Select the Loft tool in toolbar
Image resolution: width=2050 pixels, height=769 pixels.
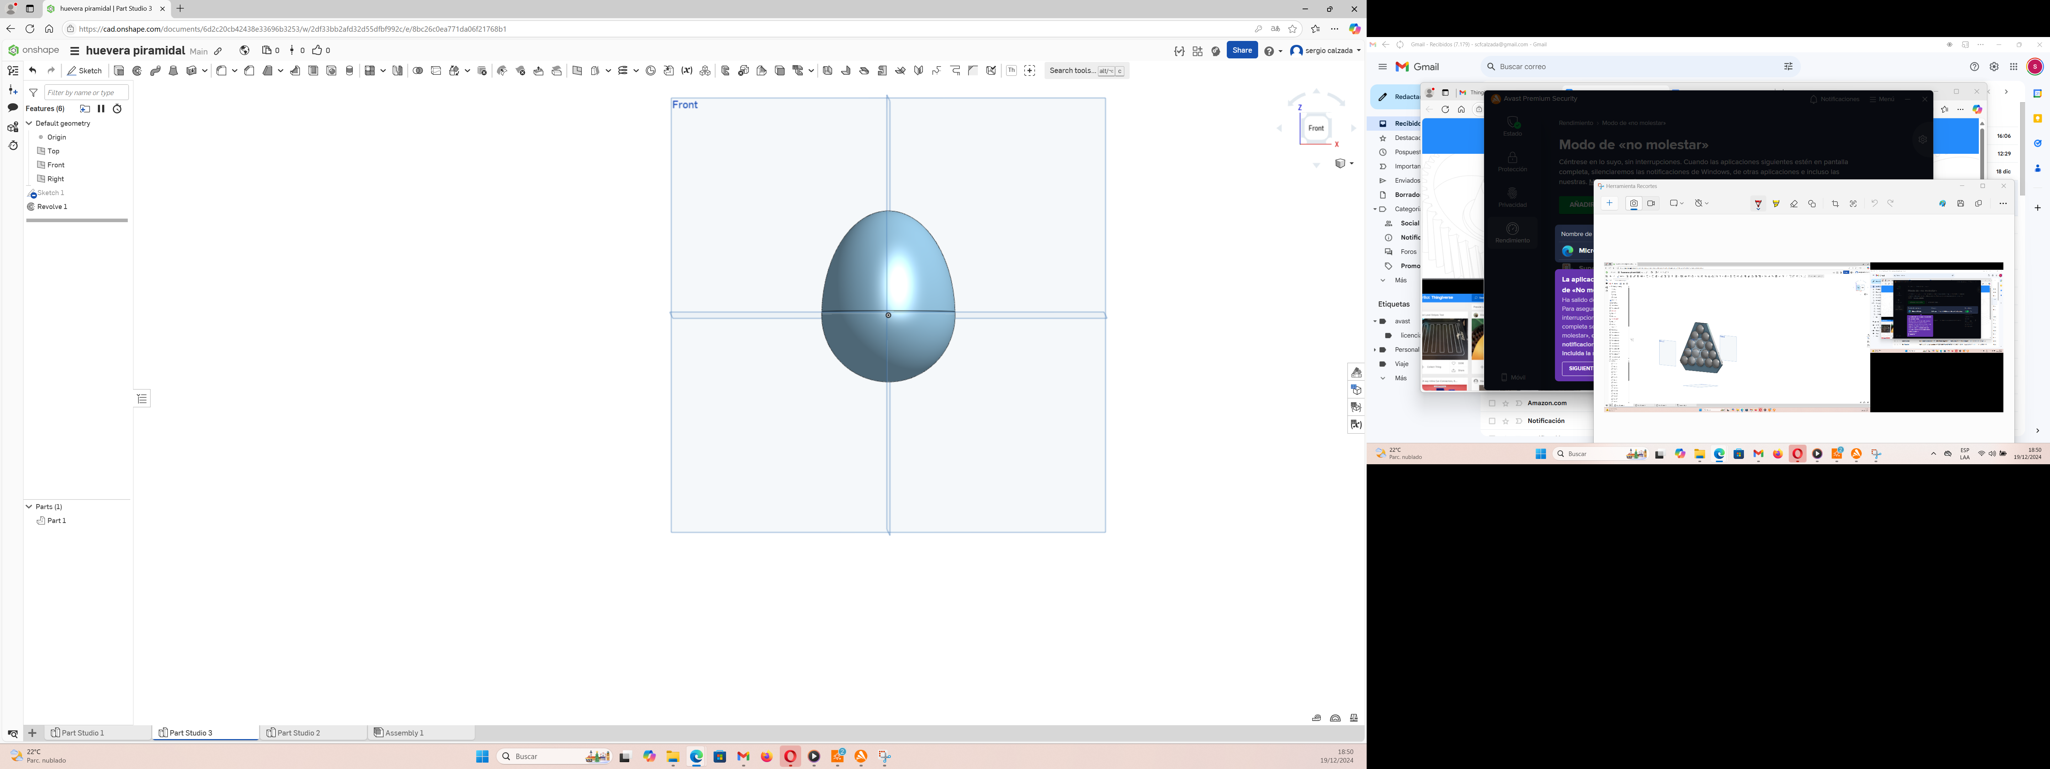point(173,71)
